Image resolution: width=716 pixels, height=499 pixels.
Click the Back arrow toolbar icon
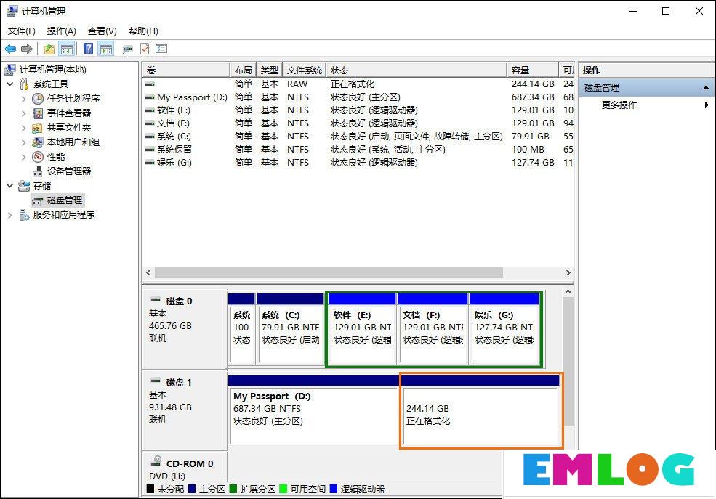[x=10, y=49]
